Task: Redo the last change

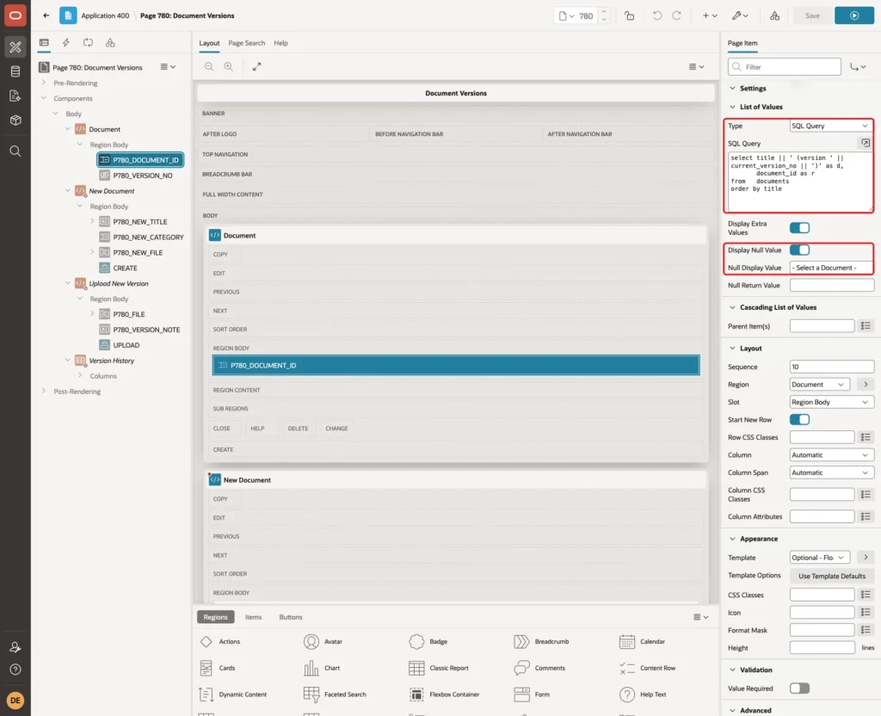Action: [x=676, y=15]
